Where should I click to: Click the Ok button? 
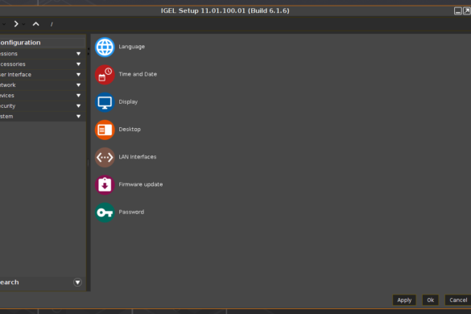[431, 300]
